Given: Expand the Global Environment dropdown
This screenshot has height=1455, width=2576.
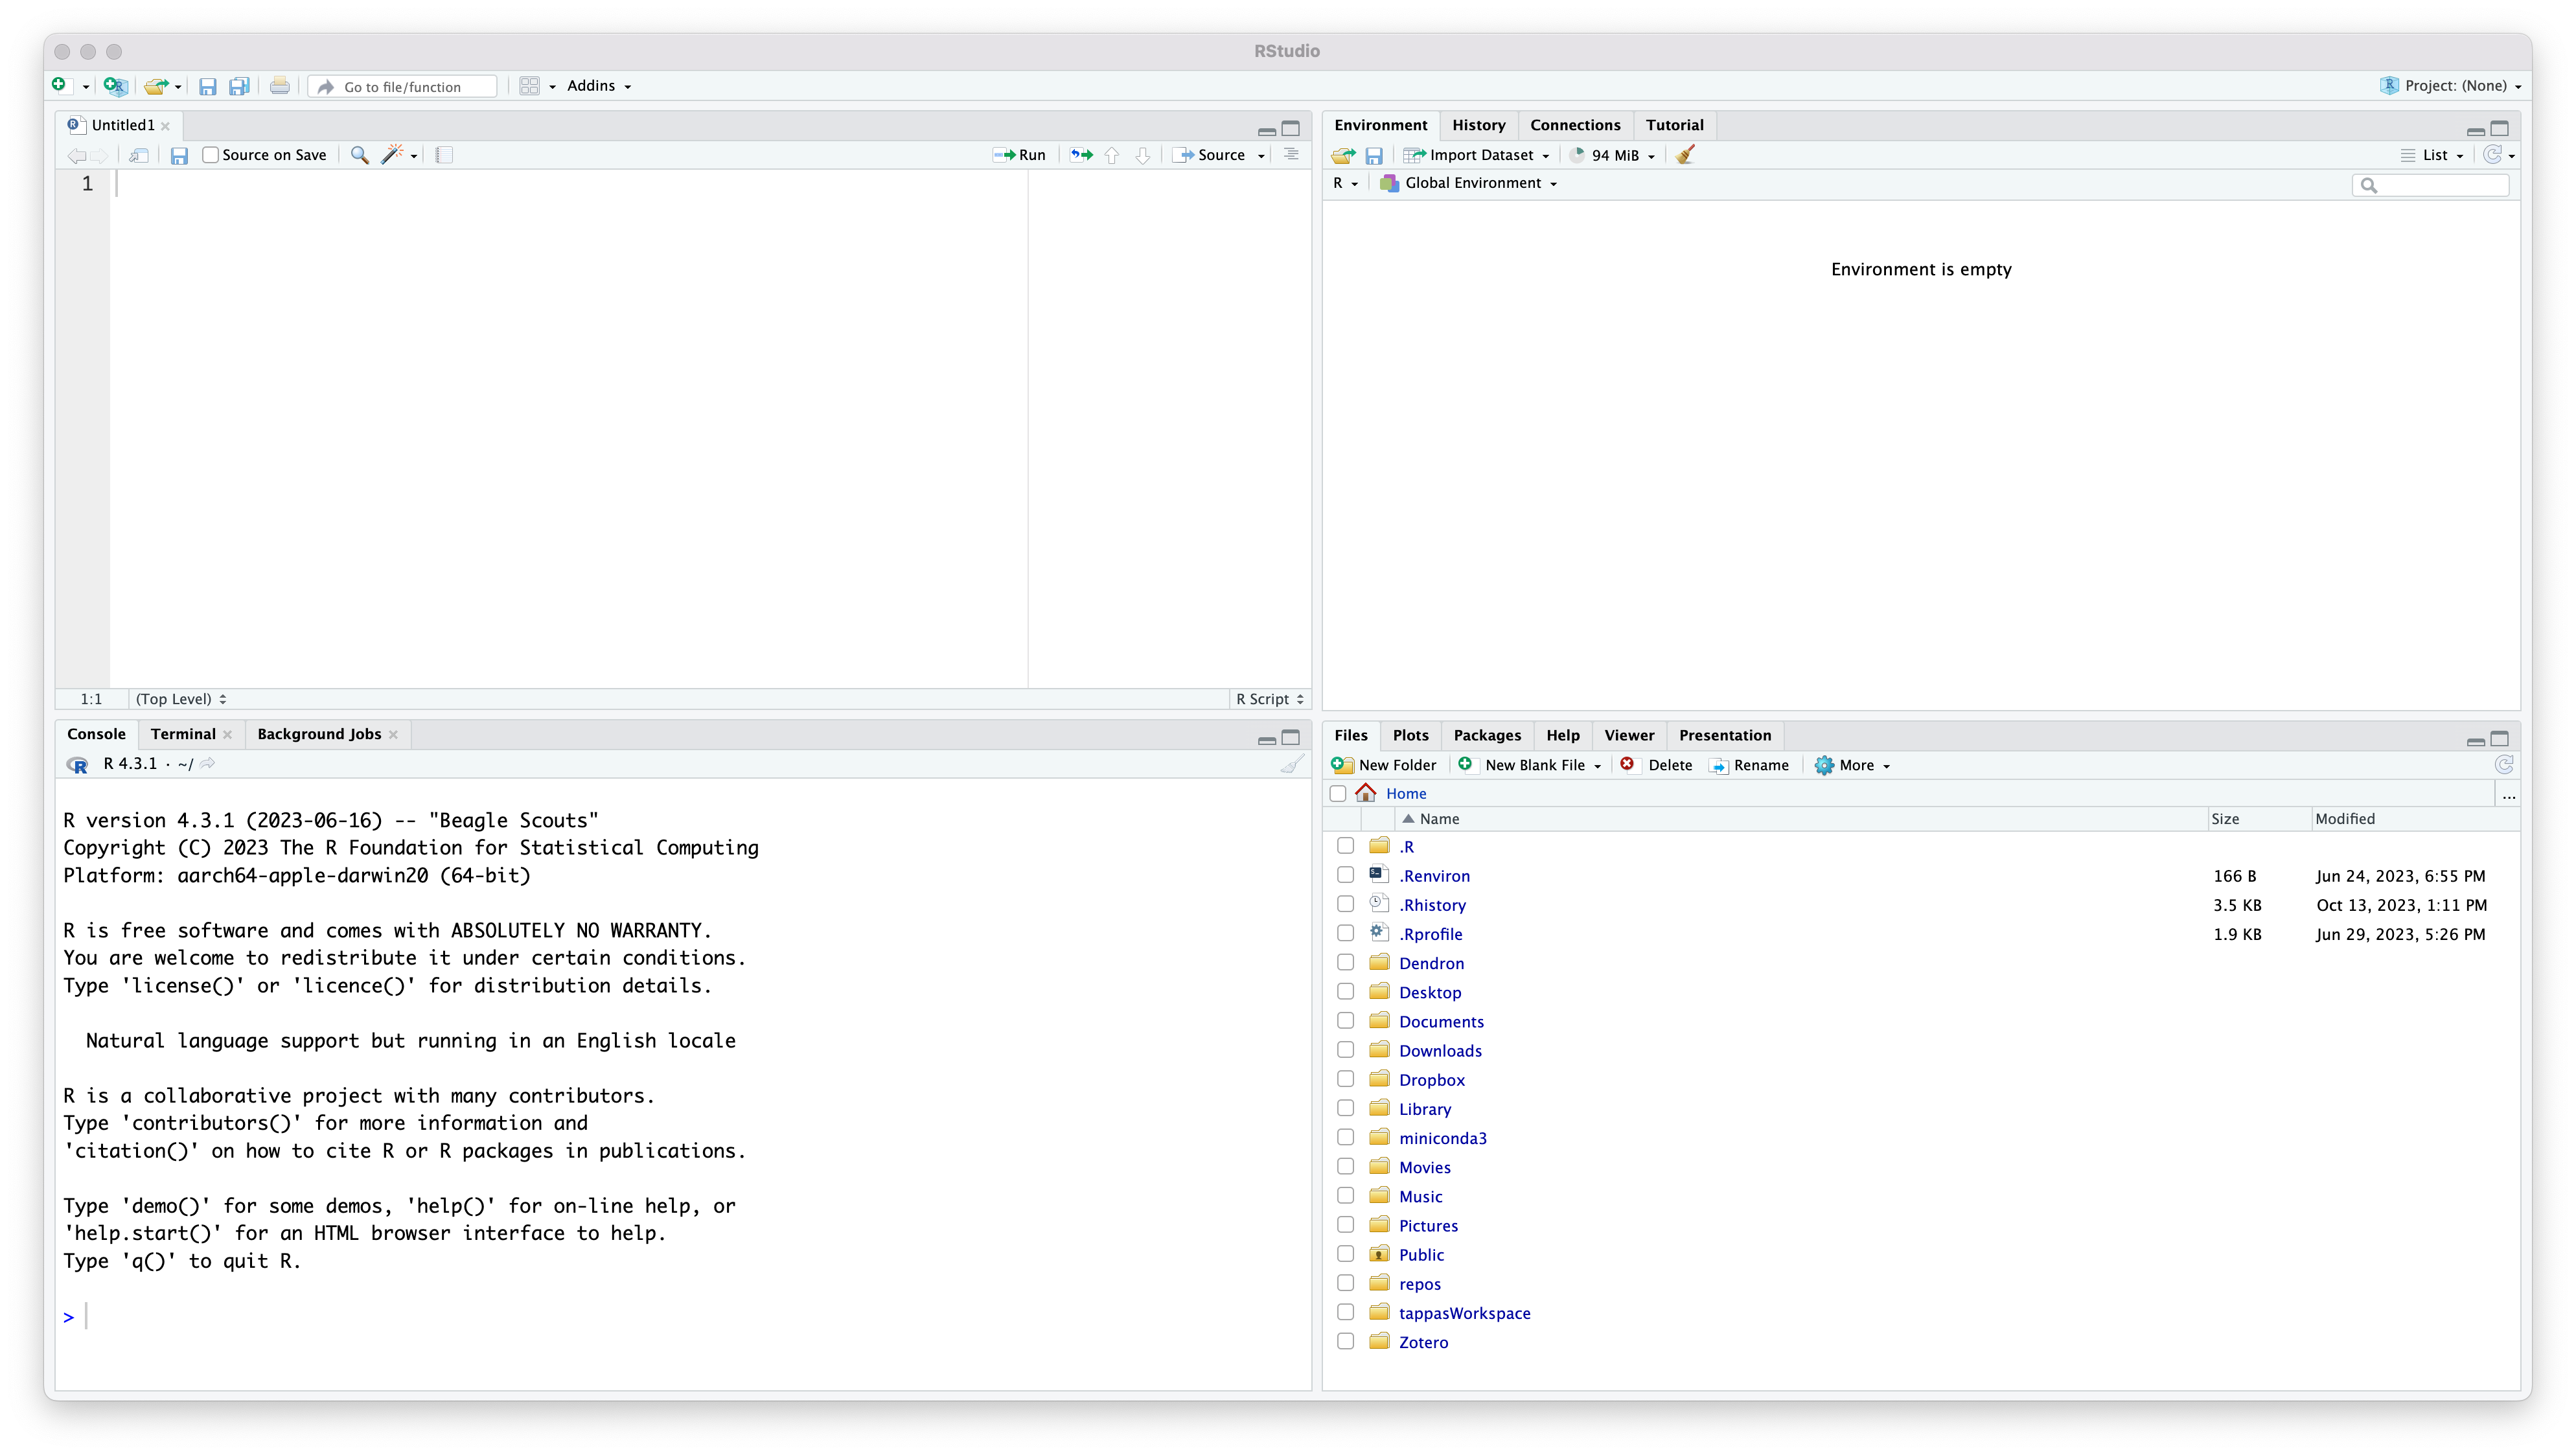Looking at the screenshot, I should point(1469,183).
